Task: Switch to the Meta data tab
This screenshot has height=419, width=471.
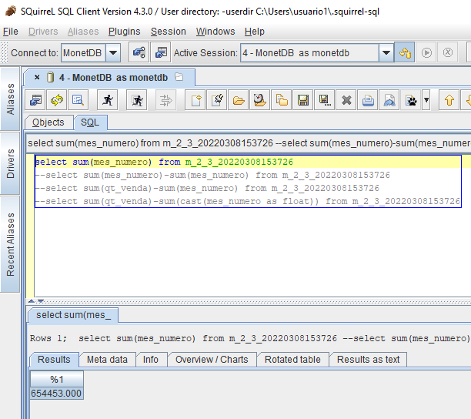Action: coord(107,360)
